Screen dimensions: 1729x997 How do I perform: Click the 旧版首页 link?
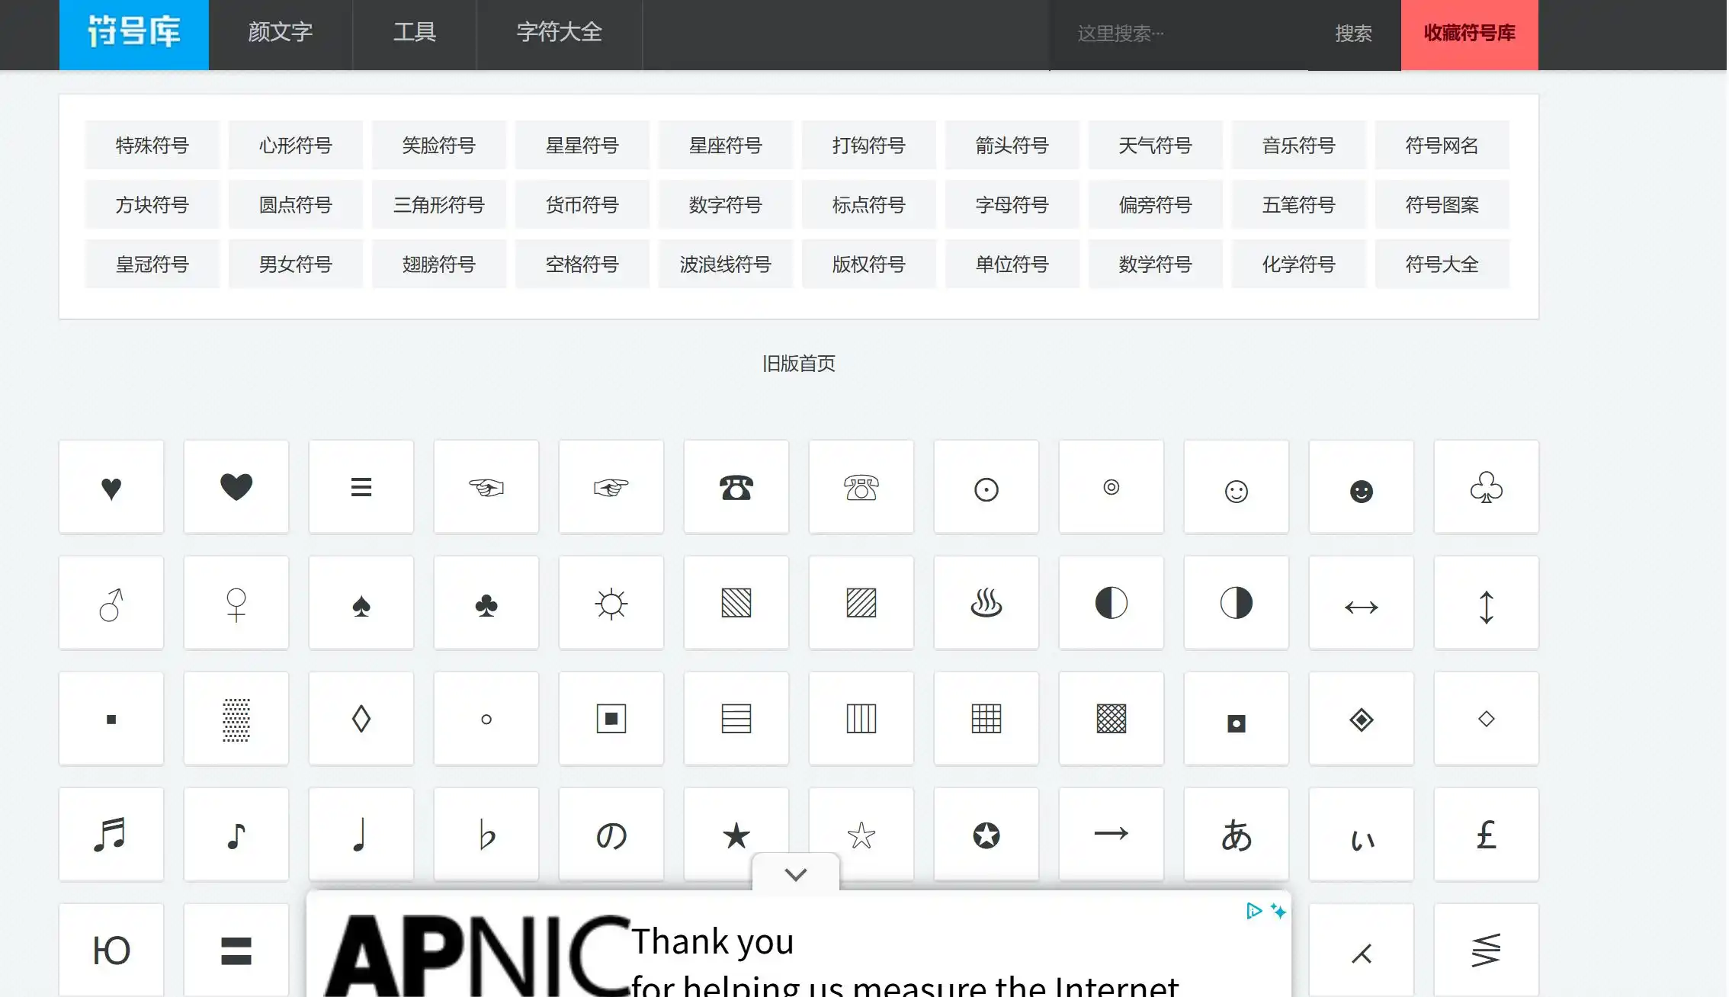point(799,364)
